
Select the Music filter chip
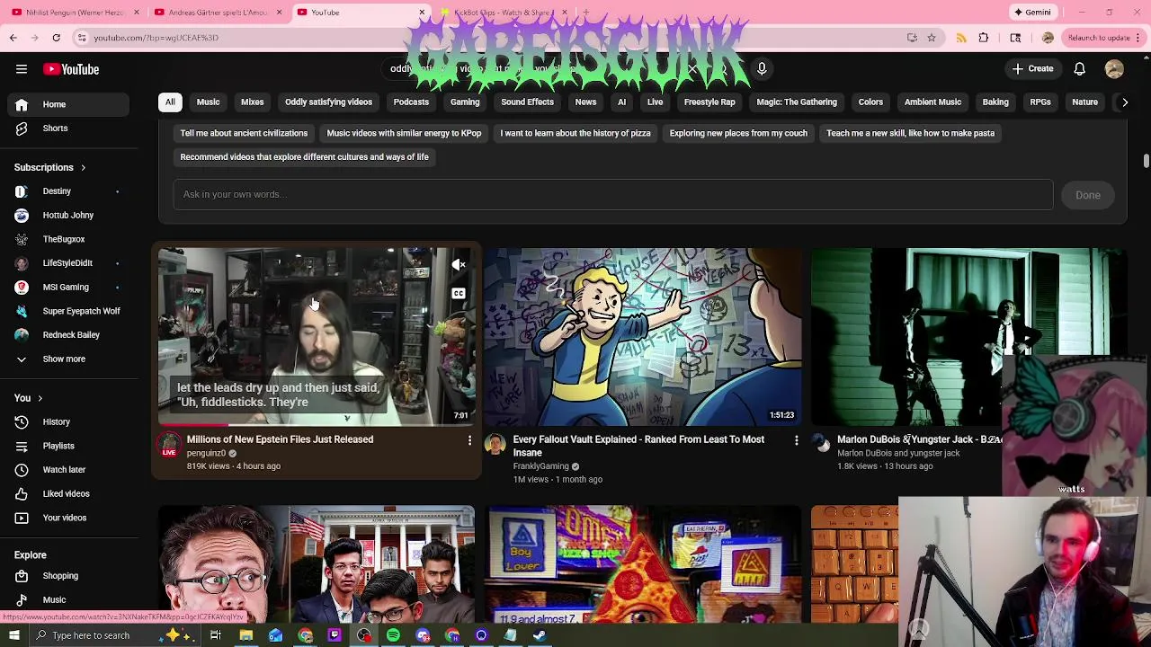[208, 102]
